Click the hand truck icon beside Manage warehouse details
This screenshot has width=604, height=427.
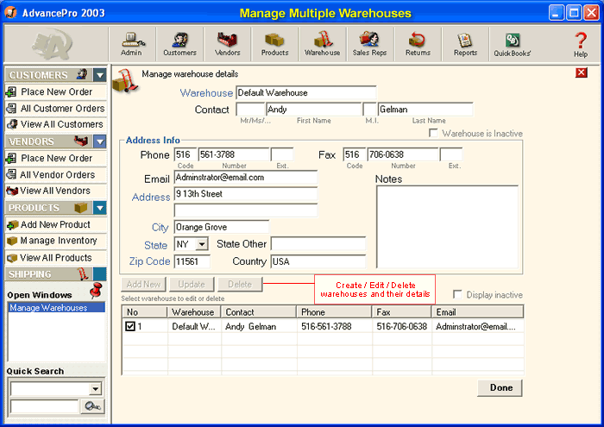pos(126,81)
